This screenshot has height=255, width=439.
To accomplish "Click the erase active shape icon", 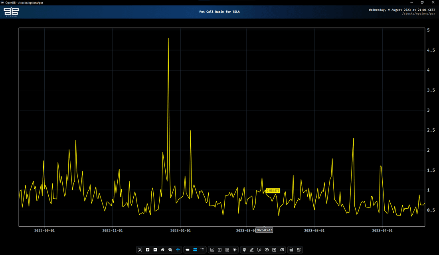I will [282, 250].
